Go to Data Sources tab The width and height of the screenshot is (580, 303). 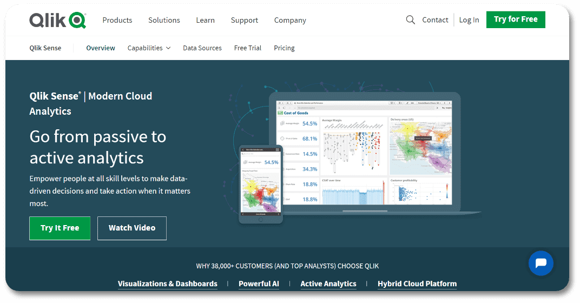pos(202,48)
